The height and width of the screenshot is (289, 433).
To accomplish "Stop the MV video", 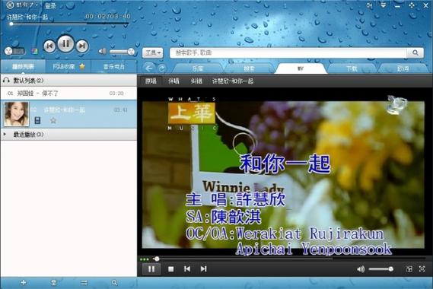I will (x=171, y=269).
